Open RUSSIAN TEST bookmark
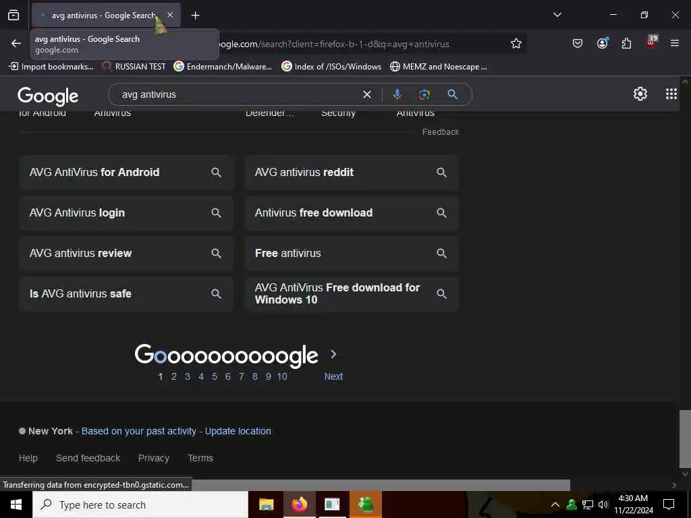 134,67
